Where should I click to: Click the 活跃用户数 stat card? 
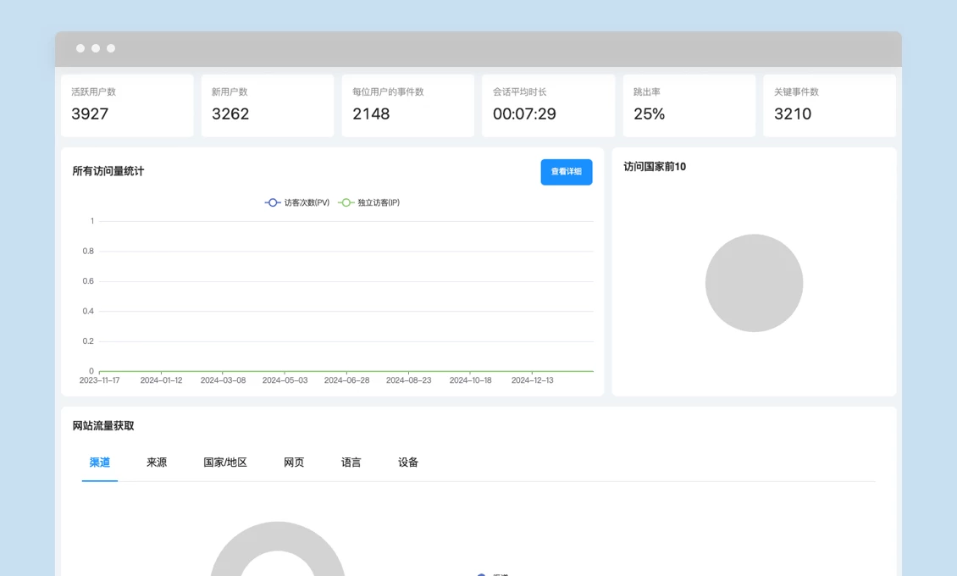(x=127, y=105)
